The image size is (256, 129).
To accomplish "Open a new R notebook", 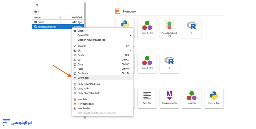I will (x=191, y=28).
